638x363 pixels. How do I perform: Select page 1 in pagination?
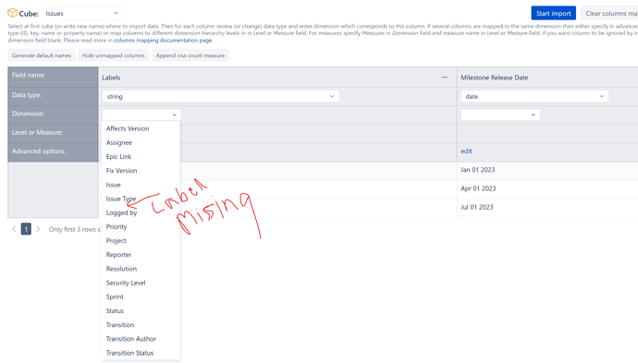click(x=26, y=229)
